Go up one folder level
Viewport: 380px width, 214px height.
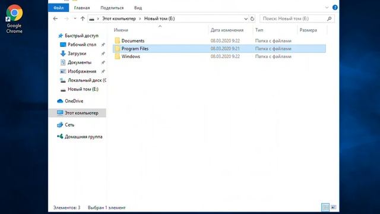[x=83, y=18]
